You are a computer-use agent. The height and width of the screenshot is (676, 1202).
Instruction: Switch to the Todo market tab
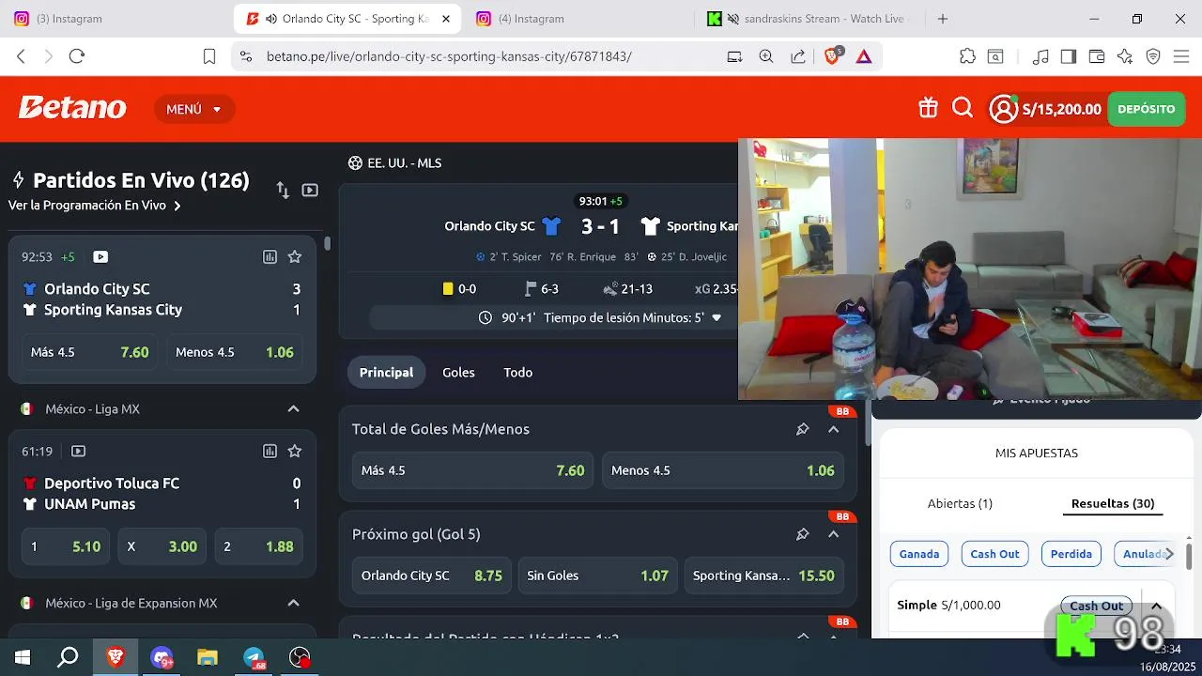pyautogui.click(x=517, y=373)
